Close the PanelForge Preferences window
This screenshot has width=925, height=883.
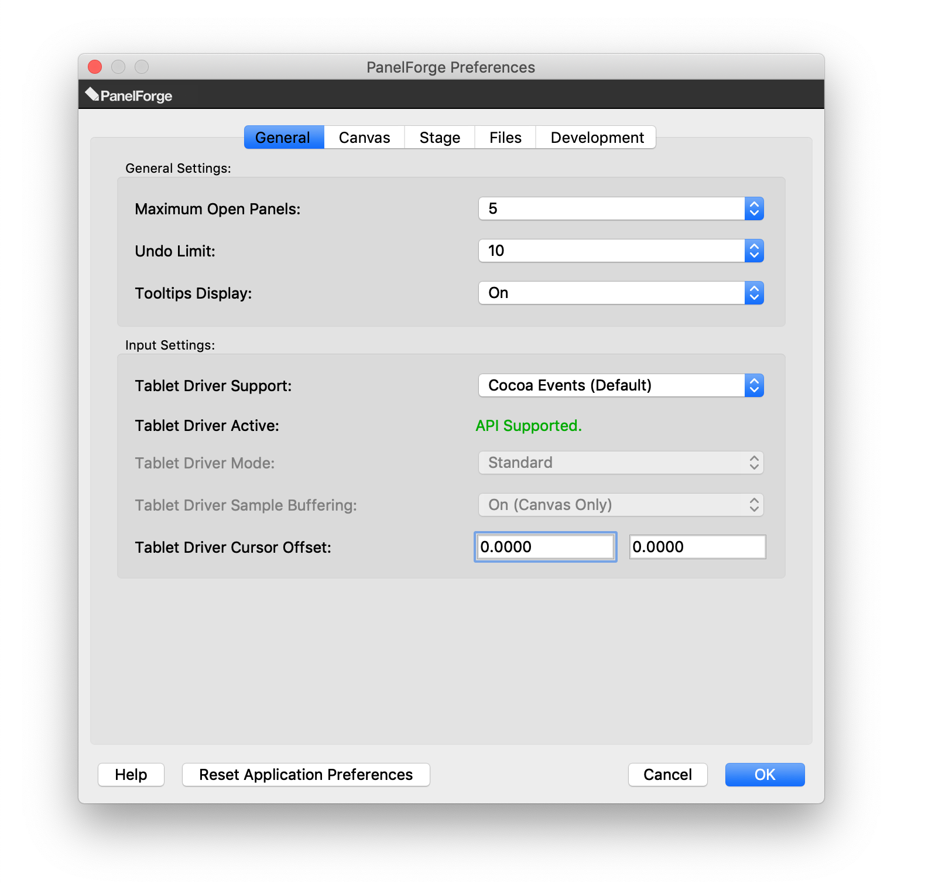(x=95, y=67)
